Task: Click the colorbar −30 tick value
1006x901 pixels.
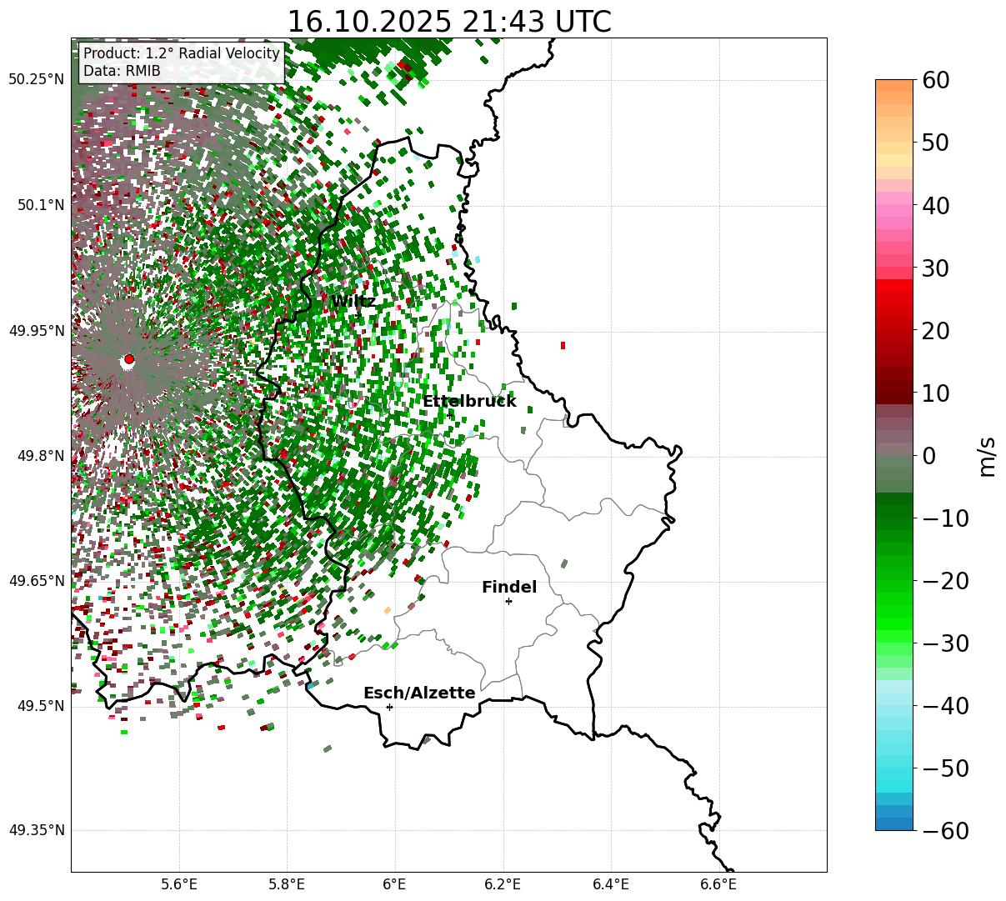Action: 944,643
